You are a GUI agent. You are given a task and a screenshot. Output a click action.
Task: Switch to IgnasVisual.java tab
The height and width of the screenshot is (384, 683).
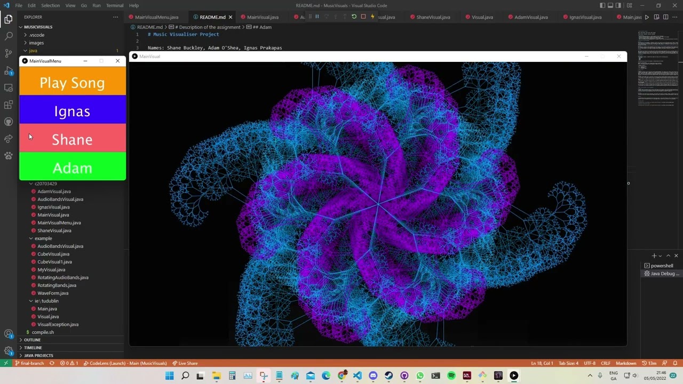(585, 17)
